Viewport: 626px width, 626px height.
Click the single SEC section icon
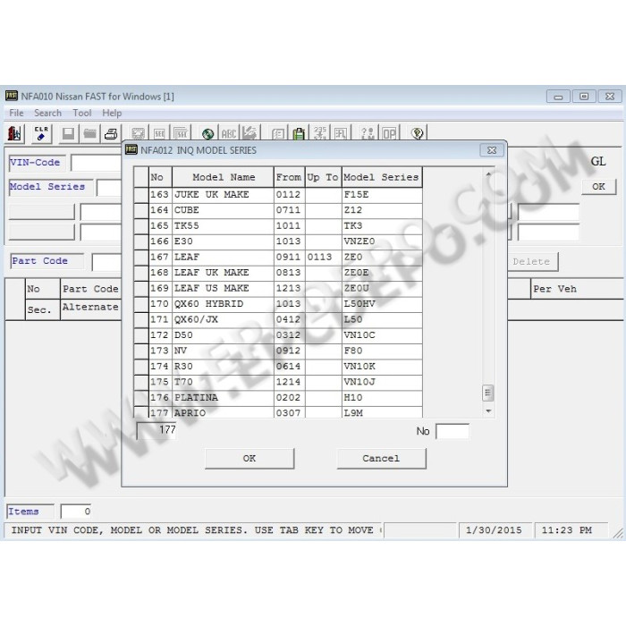[x=159, y=133]
